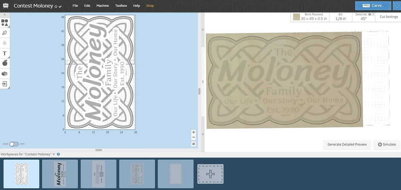Open the Apps brick tool
401x190 pixels.
[x=5, y=74]
